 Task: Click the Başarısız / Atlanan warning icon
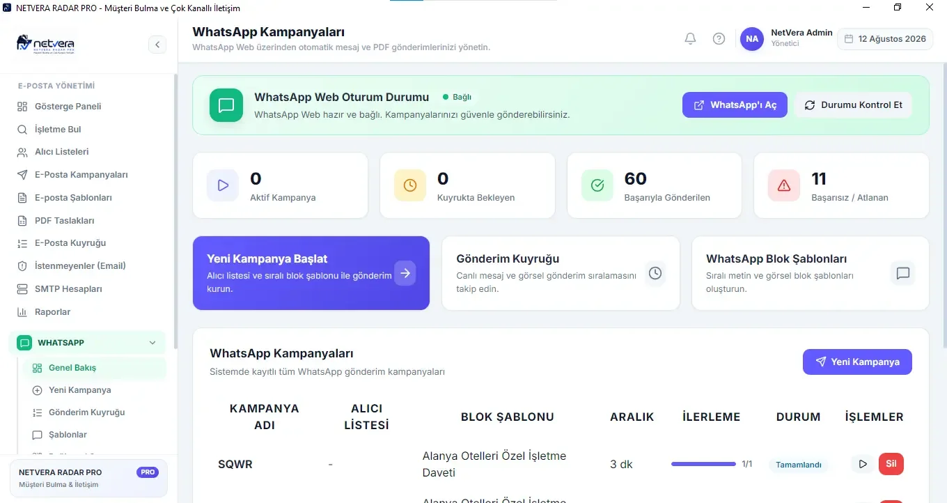click(x=784, y=185)
